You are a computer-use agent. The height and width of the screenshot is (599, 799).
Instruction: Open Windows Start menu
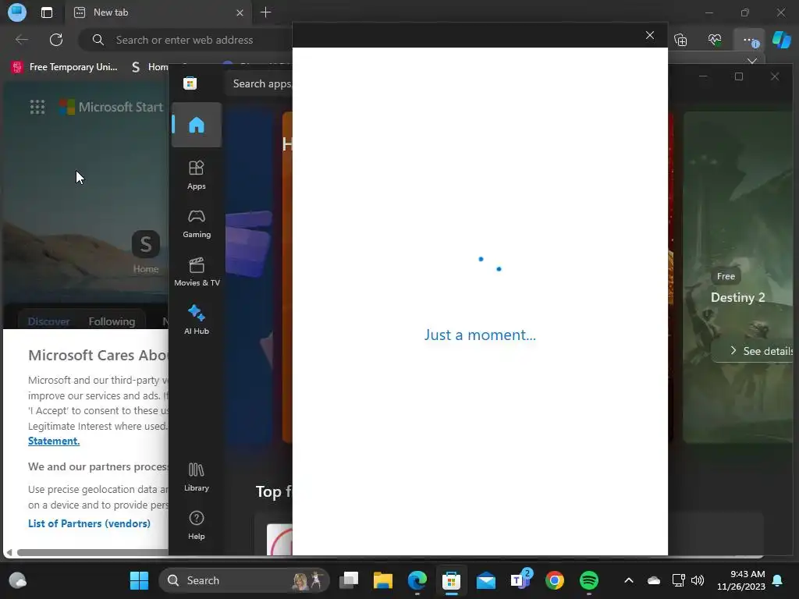(139, 580)
